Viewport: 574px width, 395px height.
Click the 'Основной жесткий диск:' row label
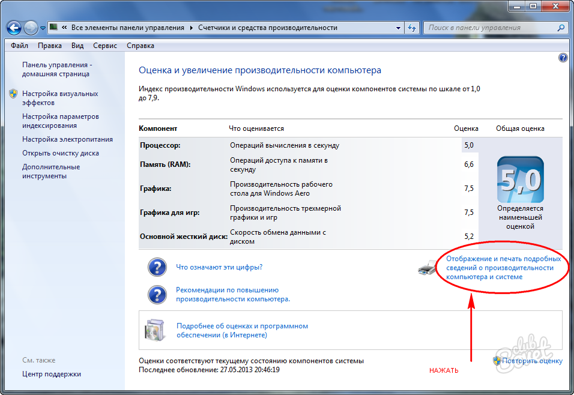[x=183, y=237]
